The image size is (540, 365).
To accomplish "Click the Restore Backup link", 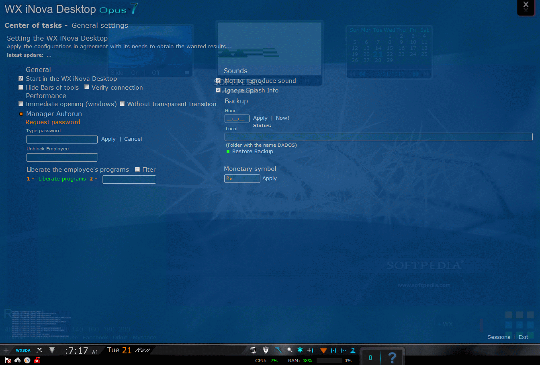I will pos(253,152).
